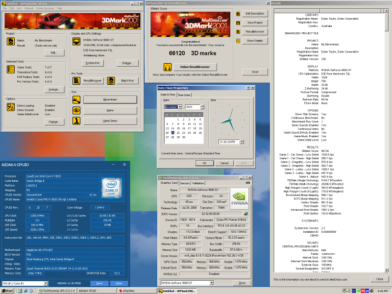This screenshot has width=392, height=294.
Task: Click the Demo eye icon
Action: click(x=76, y=110)
